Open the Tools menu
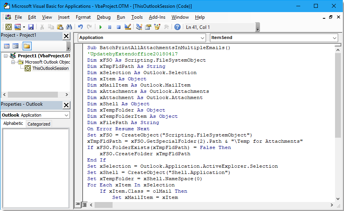 point(137,17)
